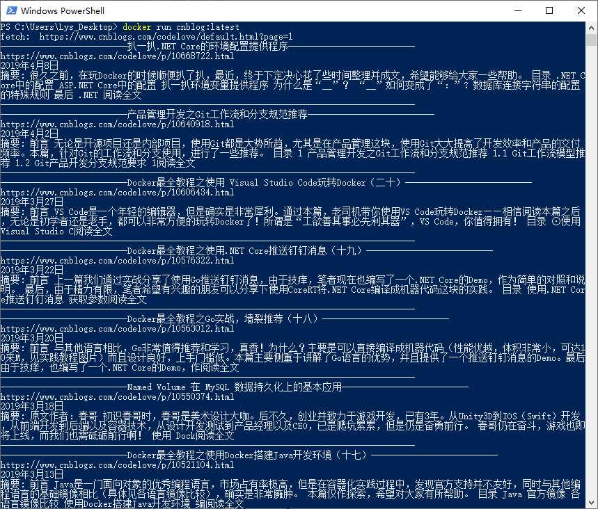Click the URL ending with 10640918.html
The height and width of the screenshot is (509, 598).
tap(117, 124)
